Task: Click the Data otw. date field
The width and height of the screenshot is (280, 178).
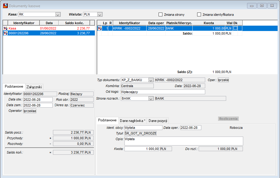Action: tap(38, 100)
